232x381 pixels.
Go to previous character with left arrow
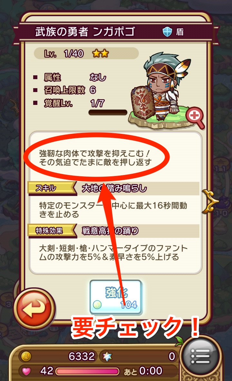pos(15,106)
